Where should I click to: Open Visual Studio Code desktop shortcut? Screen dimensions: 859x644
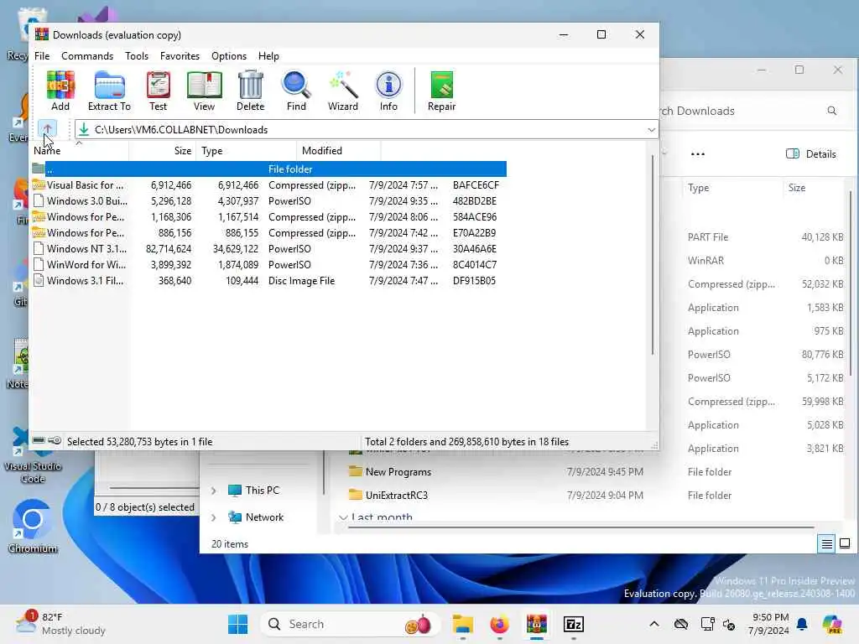tap(33, 454)
